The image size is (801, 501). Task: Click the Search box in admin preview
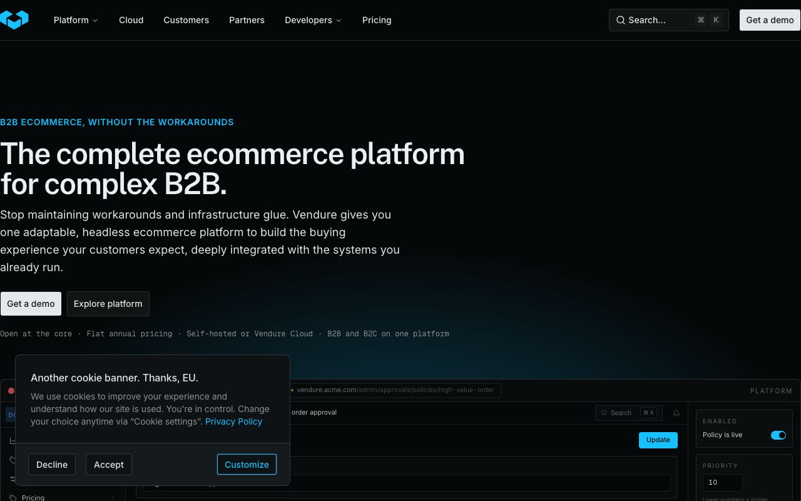[x=629, y=413]
